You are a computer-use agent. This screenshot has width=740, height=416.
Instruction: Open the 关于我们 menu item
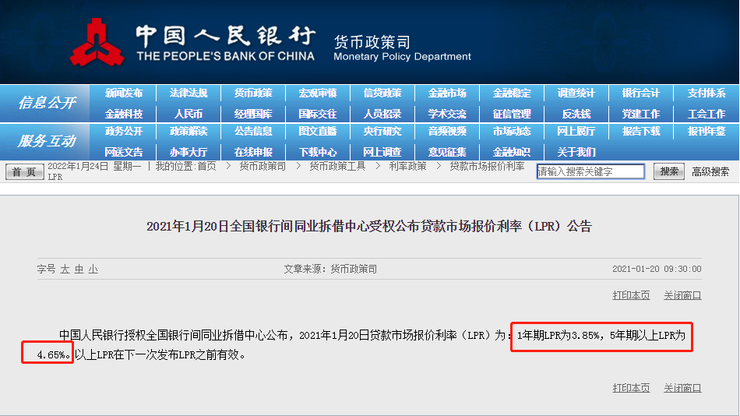point(576,152)
